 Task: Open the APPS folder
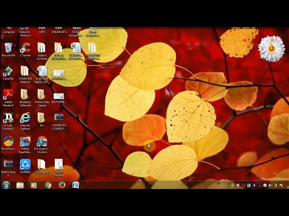42,31
